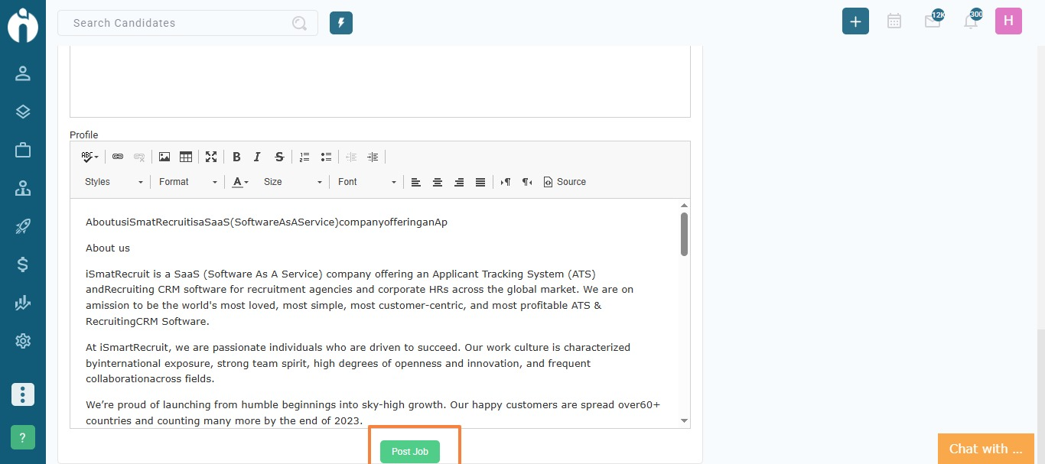Open the calendar icon in header
Screen dimensions: 1045x464
pyautogui.click(x=894, y=21)
